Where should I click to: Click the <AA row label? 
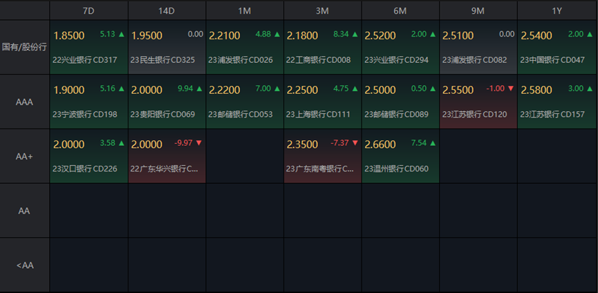pyautogui.click(x=24, y=265)
